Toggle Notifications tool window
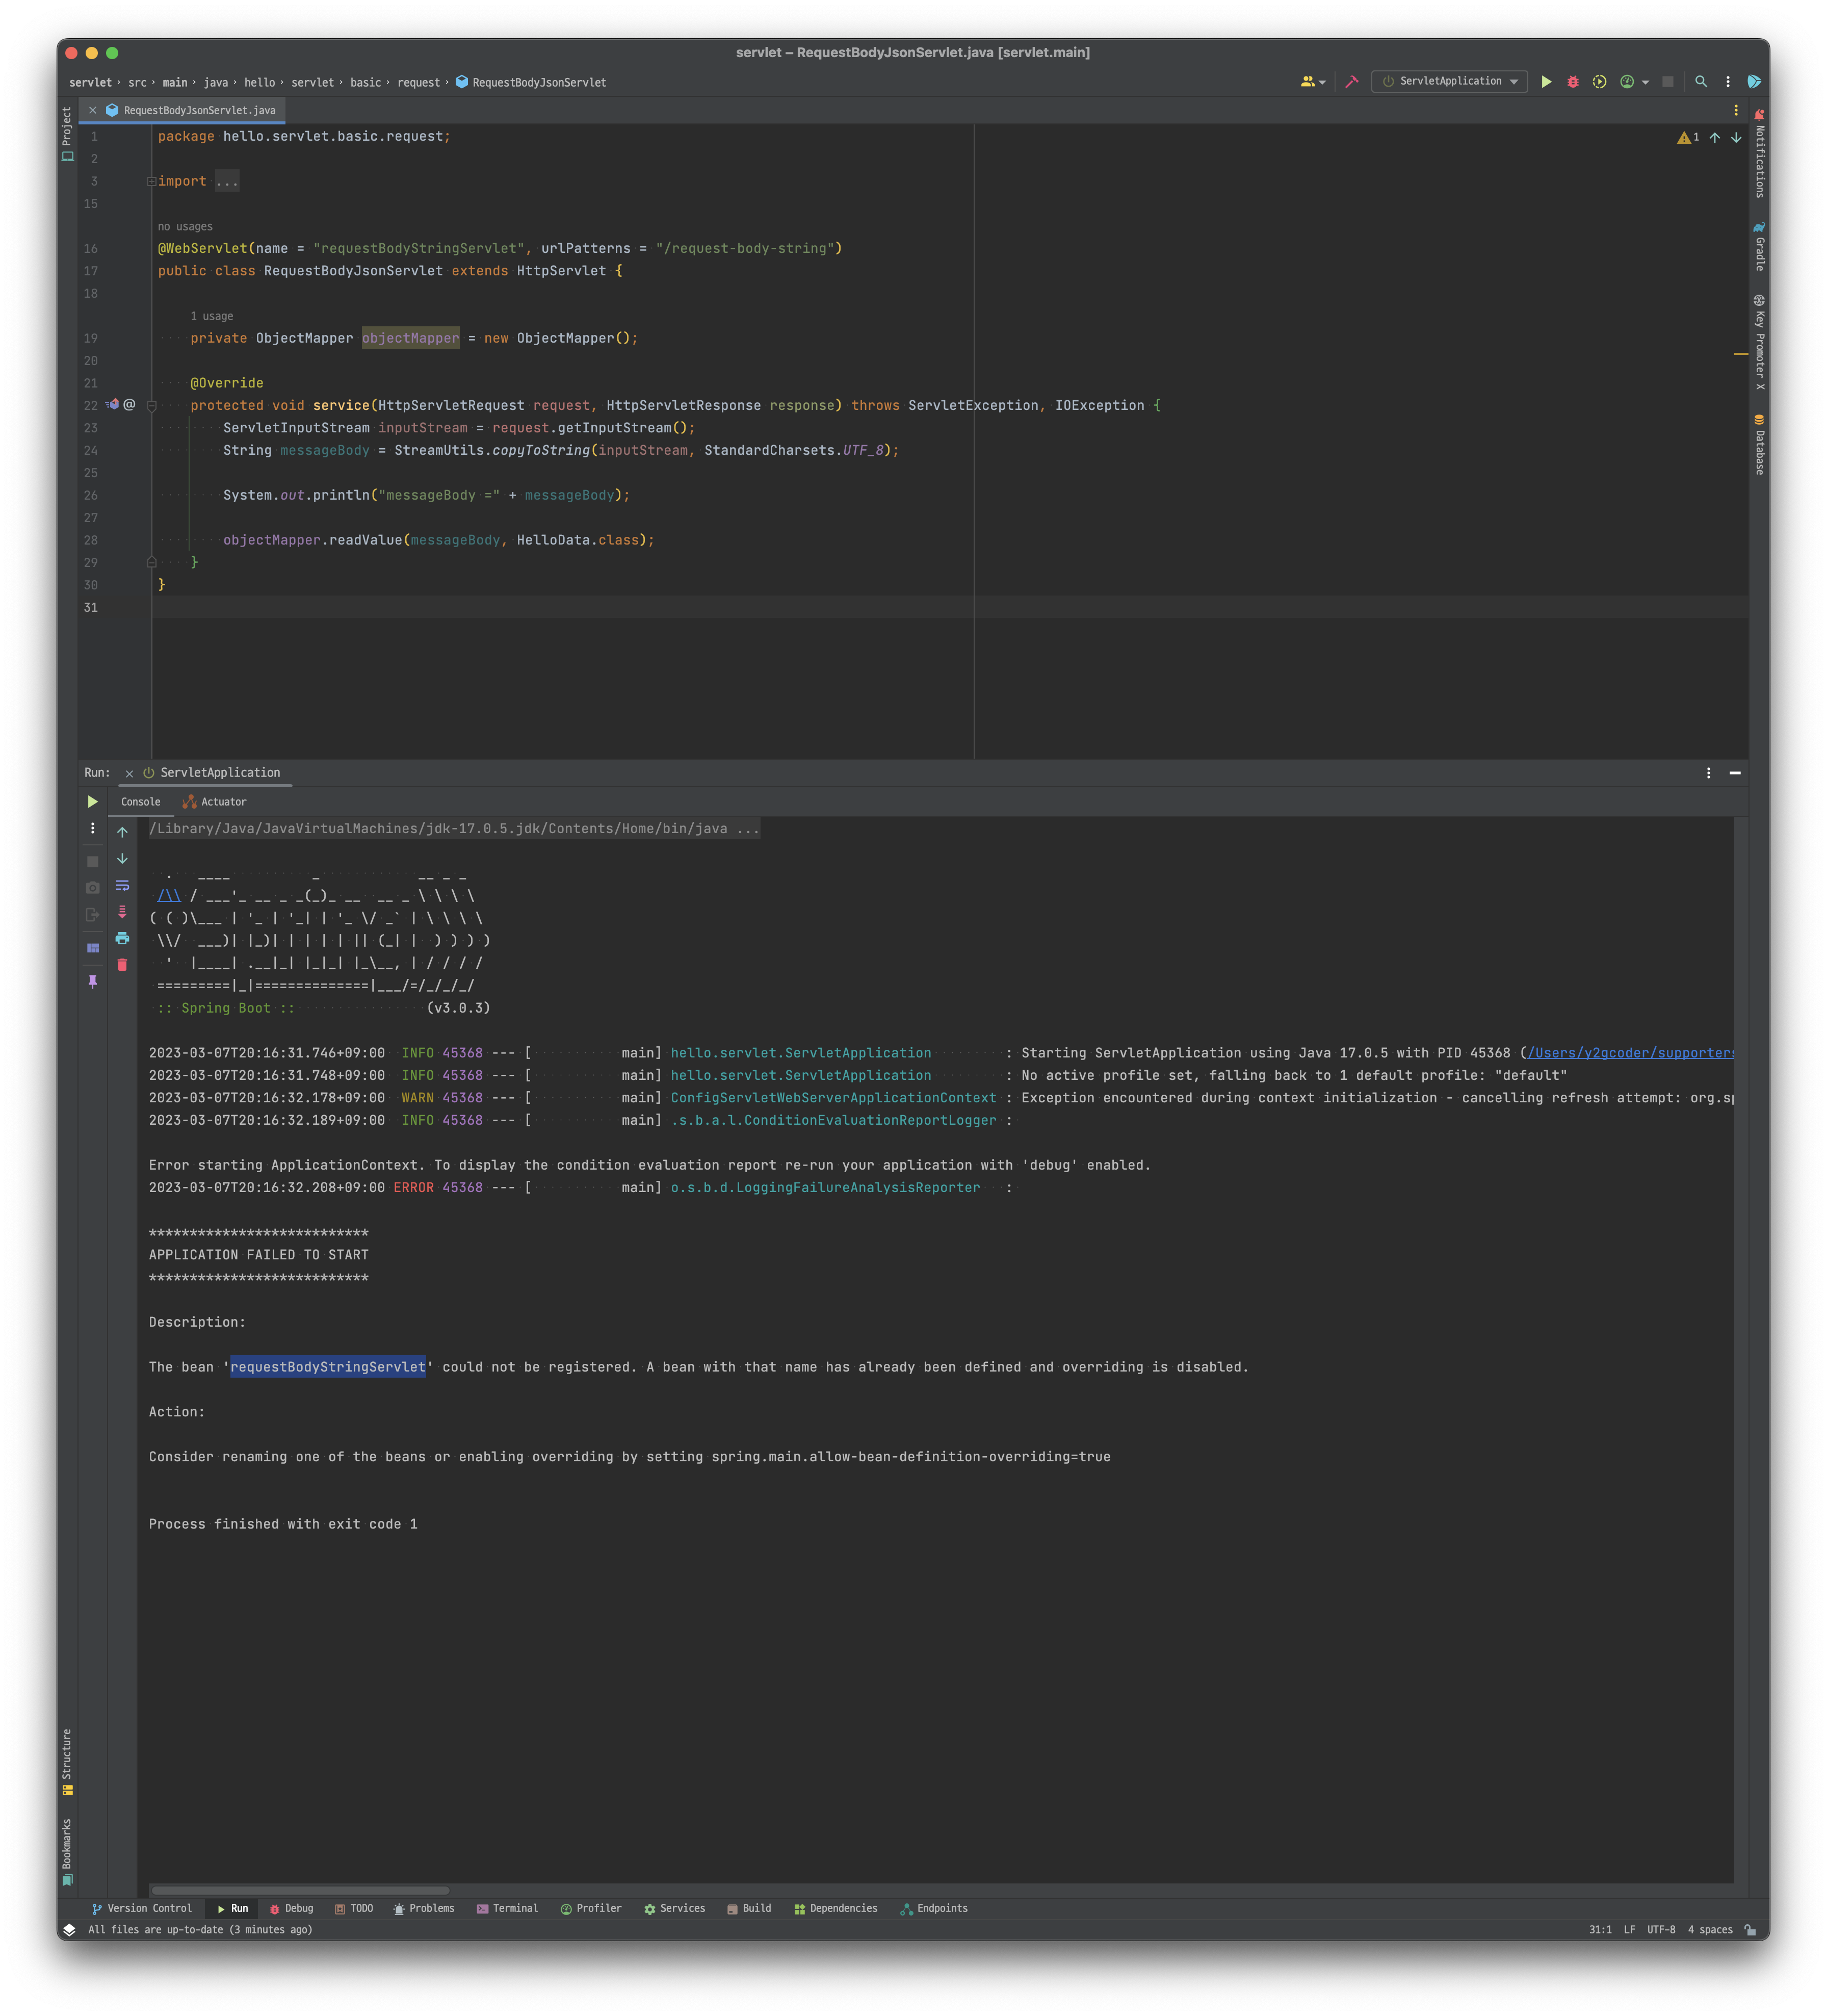Screen dimensions: 1827x2016 pyautogui.click(x=1759, y=153)
